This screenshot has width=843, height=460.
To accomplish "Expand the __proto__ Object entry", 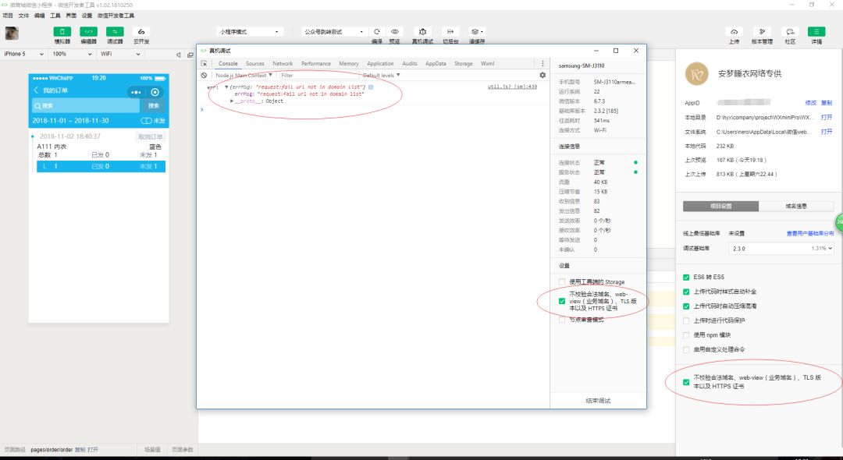I will [232, 101].
